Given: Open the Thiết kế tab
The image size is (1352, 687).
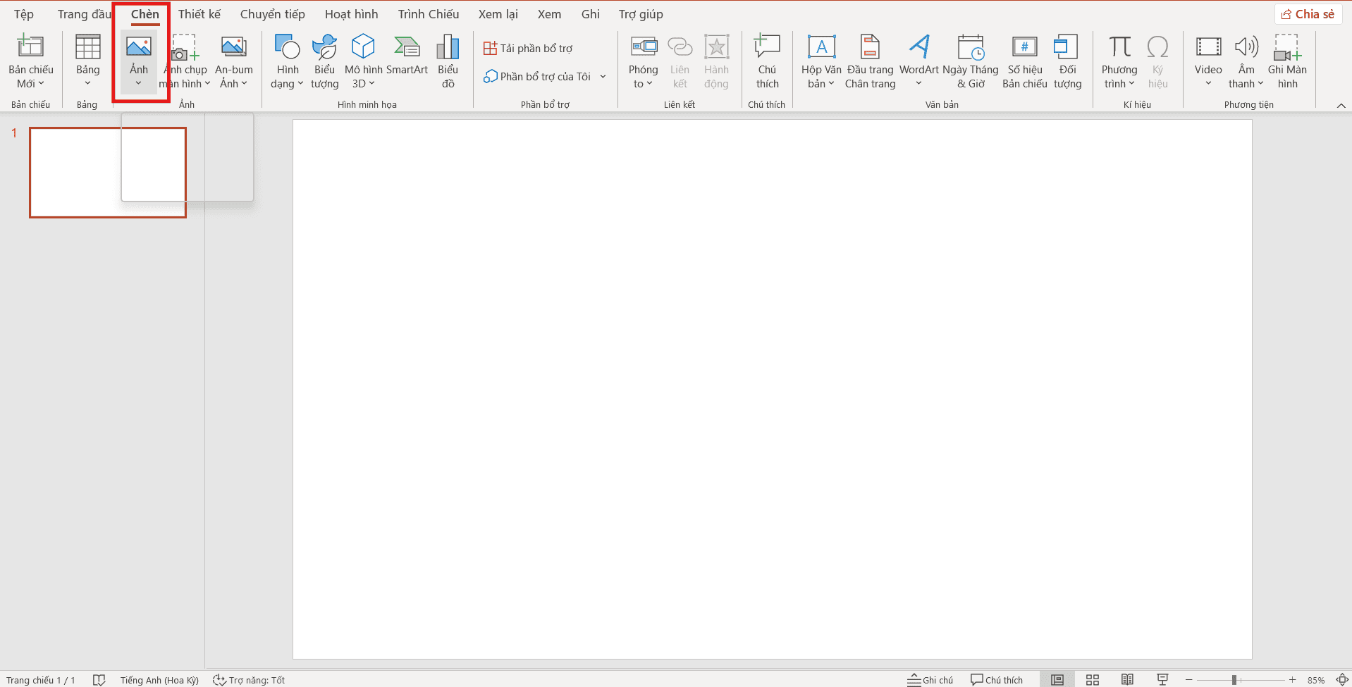Looking at the screenshot, I should [x=199, y=14].
